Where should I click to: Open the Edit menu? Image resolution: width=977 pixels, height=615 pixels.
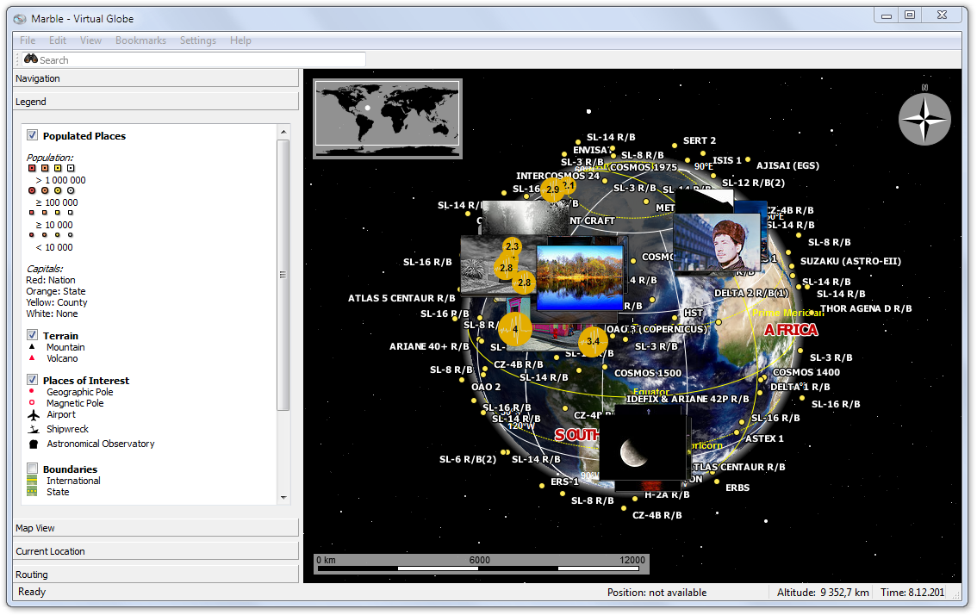tap(58, 40)
